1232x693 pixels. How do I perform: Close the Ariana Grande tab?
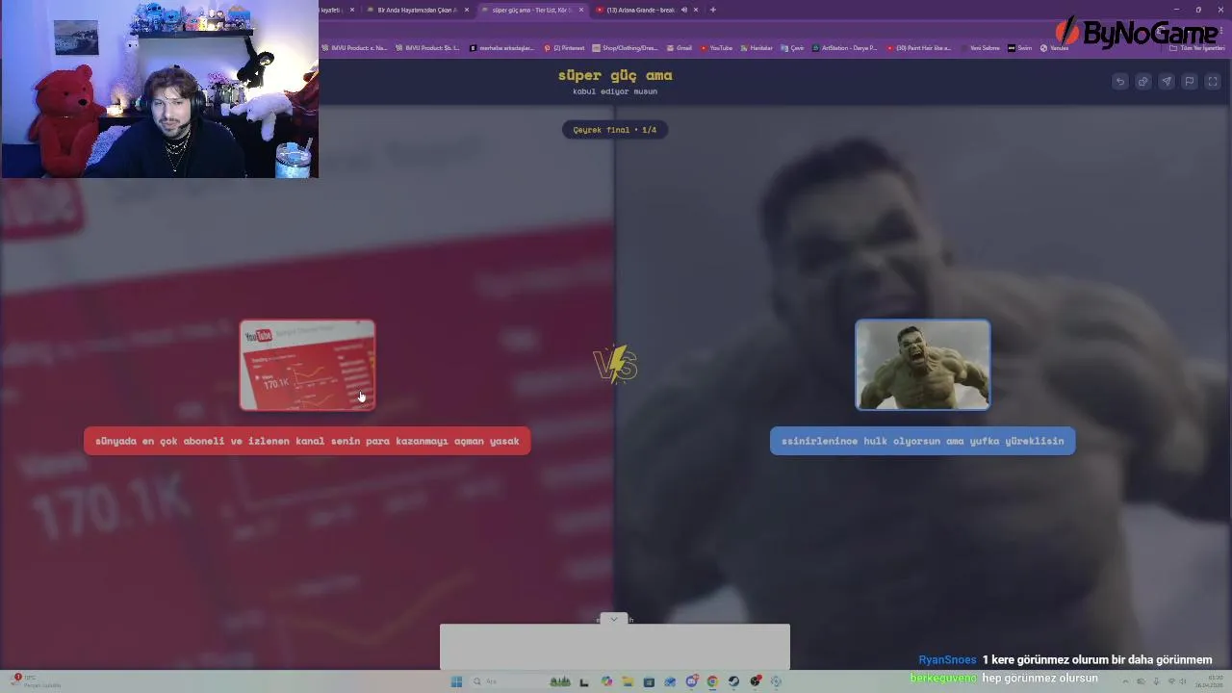tap(696, 10)
